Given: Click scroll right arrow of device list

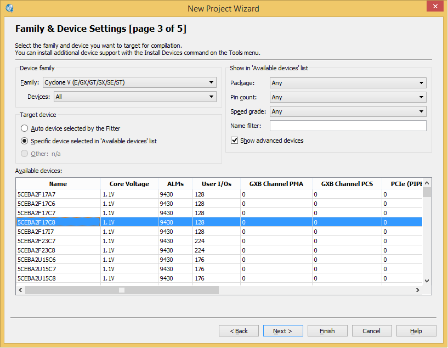Looking at the screenshot, I should coord(418,290).
